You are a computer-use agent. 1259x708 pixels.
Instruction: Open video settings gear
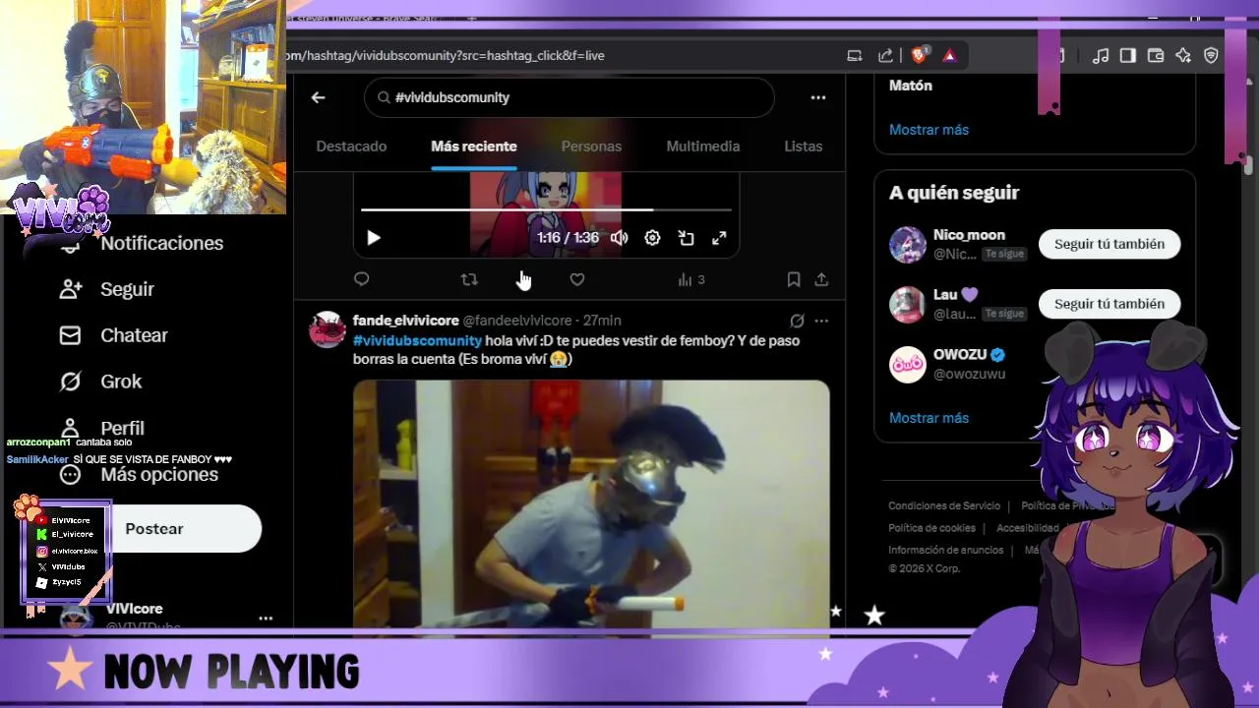point(652,237)
